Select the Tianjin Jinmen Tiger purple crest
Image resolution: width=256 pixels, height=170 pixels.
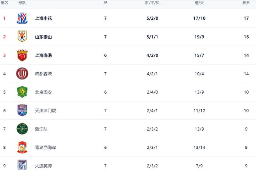(x=22, y=110)
